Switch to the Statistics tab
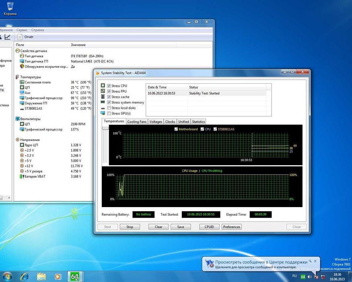 [198, 122]
